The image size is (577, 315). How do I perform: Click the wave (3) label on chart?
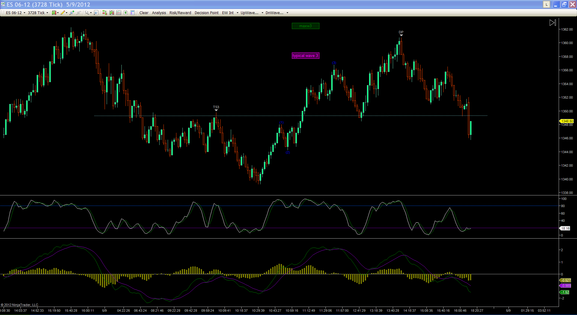click(334, 63)
